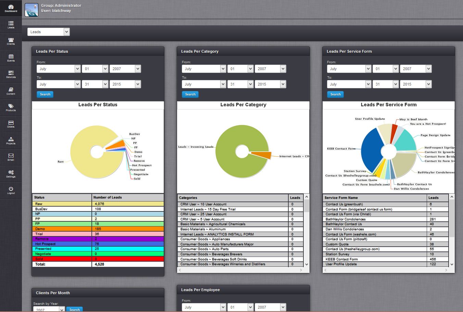The image size is (463, 312).
Task: Select Internet Leads ~ 15 Day Free Trial row
Action: (240, 209)
